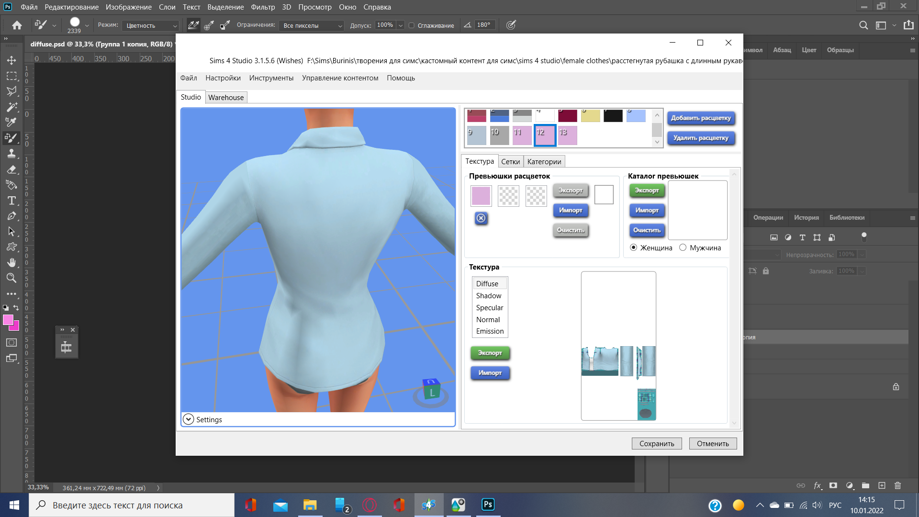Click the Сохранить button
The image size is (919, 517).
(657, 444)
